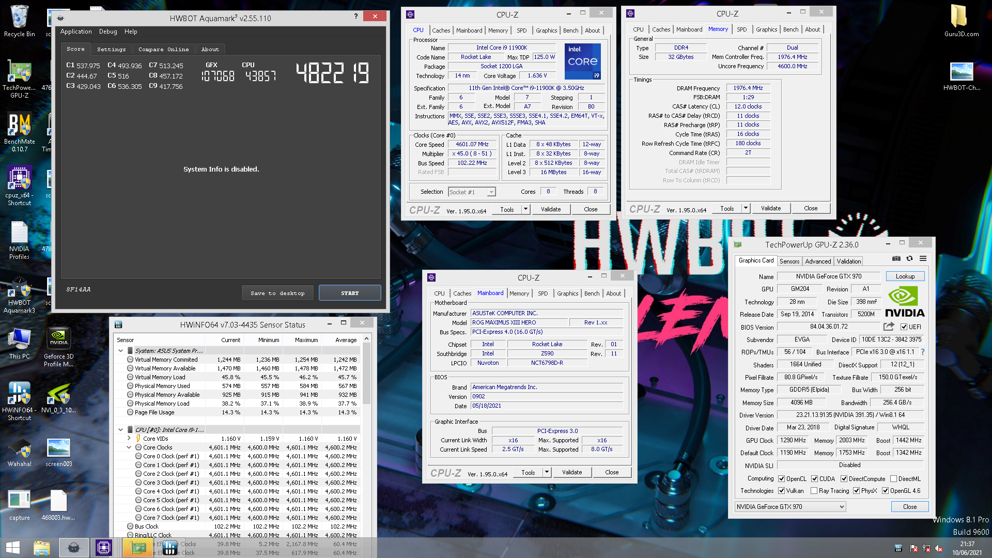Collapse the CPU [#0] Intel Core i9 group
This screenshot has height=558, width=992.
(x=121, y=430)
